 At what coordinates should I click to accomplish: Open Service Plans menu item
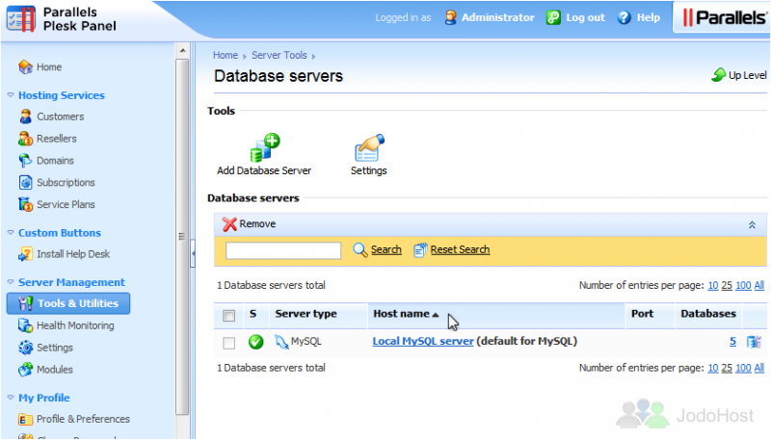66,204
